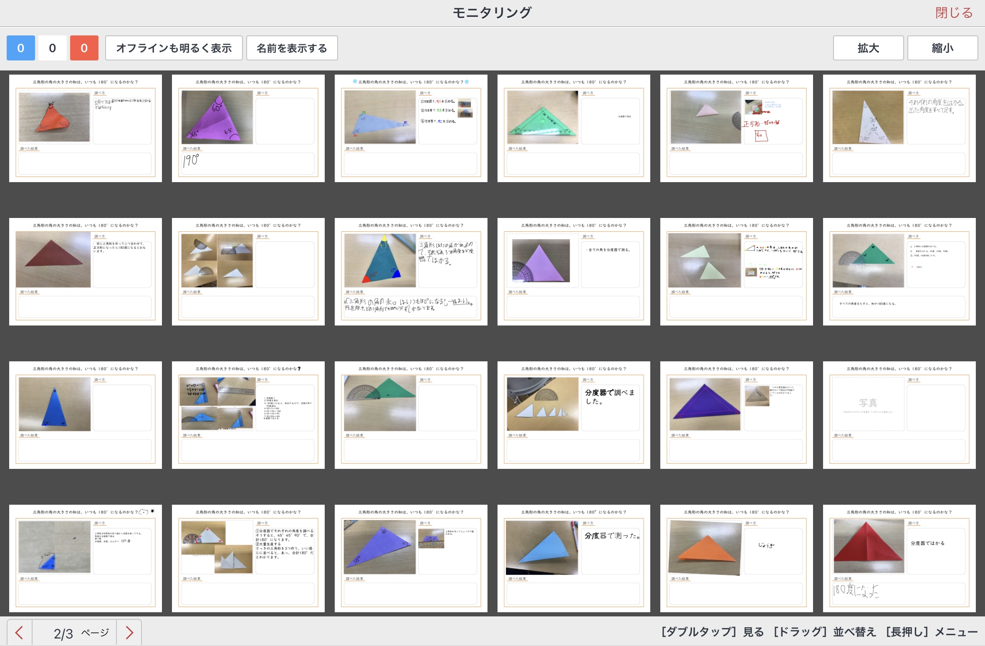Toggle オフラインも明るく表示 option
The image size is (985, 646).
(174, 48)
